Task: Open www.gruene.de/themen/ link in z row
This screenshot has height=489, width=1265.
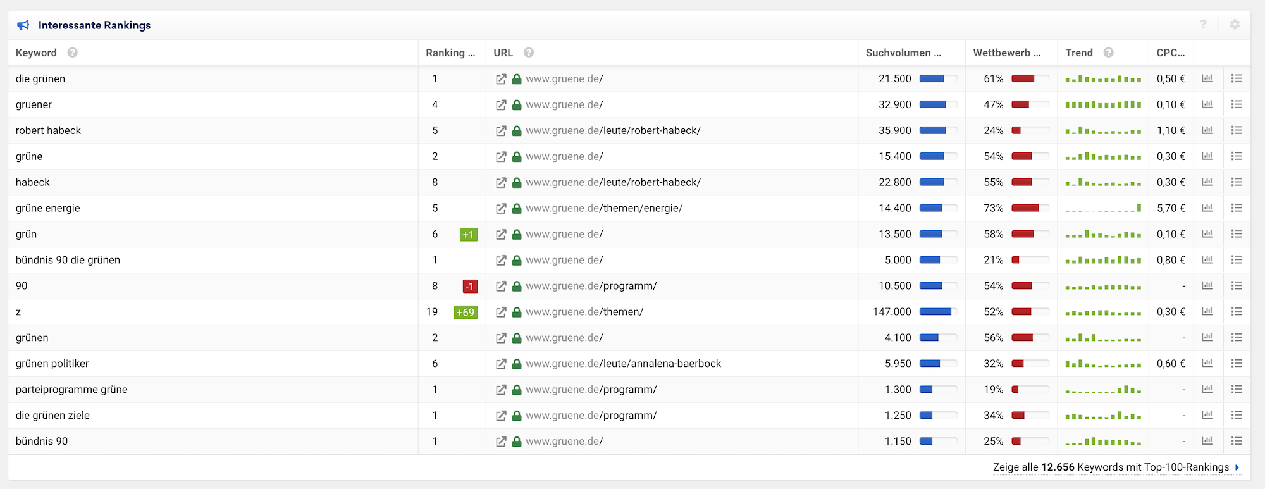Action: click(584, 313)
